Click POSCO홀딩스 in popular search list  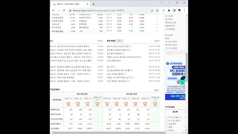pyautogui.click(x=175, y=117)
